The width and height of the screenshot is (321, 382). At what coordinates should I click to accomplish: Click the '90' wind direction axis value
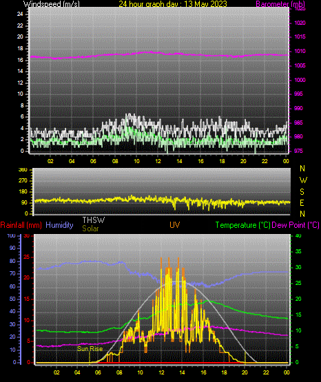tap(24, 202)
